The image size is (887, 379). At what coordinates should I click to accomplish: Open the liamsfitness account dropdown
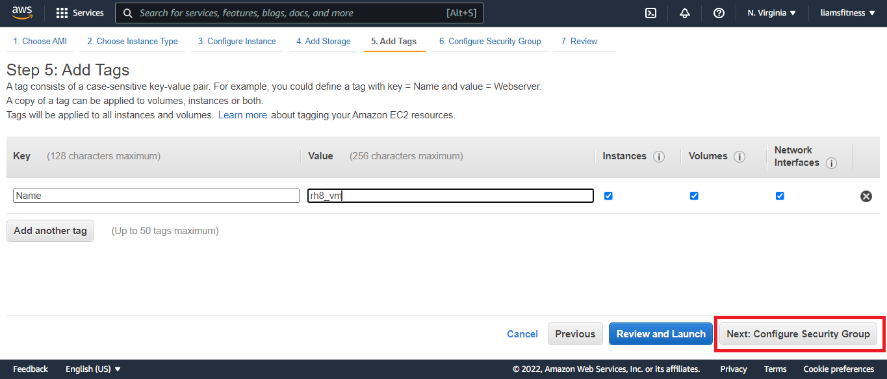[847, 13]
